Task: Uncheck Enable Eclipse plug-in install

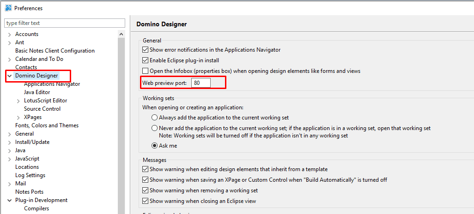Action: 146,60
